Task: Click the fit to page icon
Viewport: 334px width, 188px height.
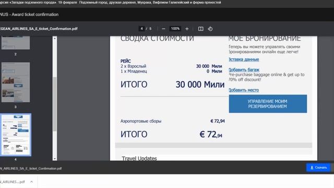Action: tap(200, 29)
